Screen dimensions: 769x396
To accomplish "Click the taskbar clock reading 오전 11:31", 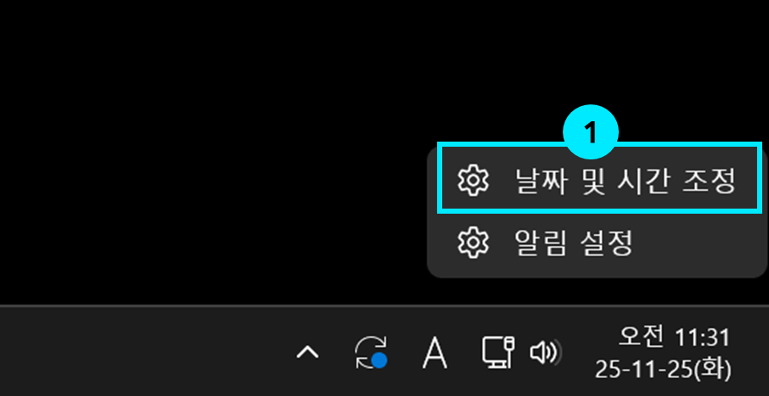I will [x=674, y=337].
